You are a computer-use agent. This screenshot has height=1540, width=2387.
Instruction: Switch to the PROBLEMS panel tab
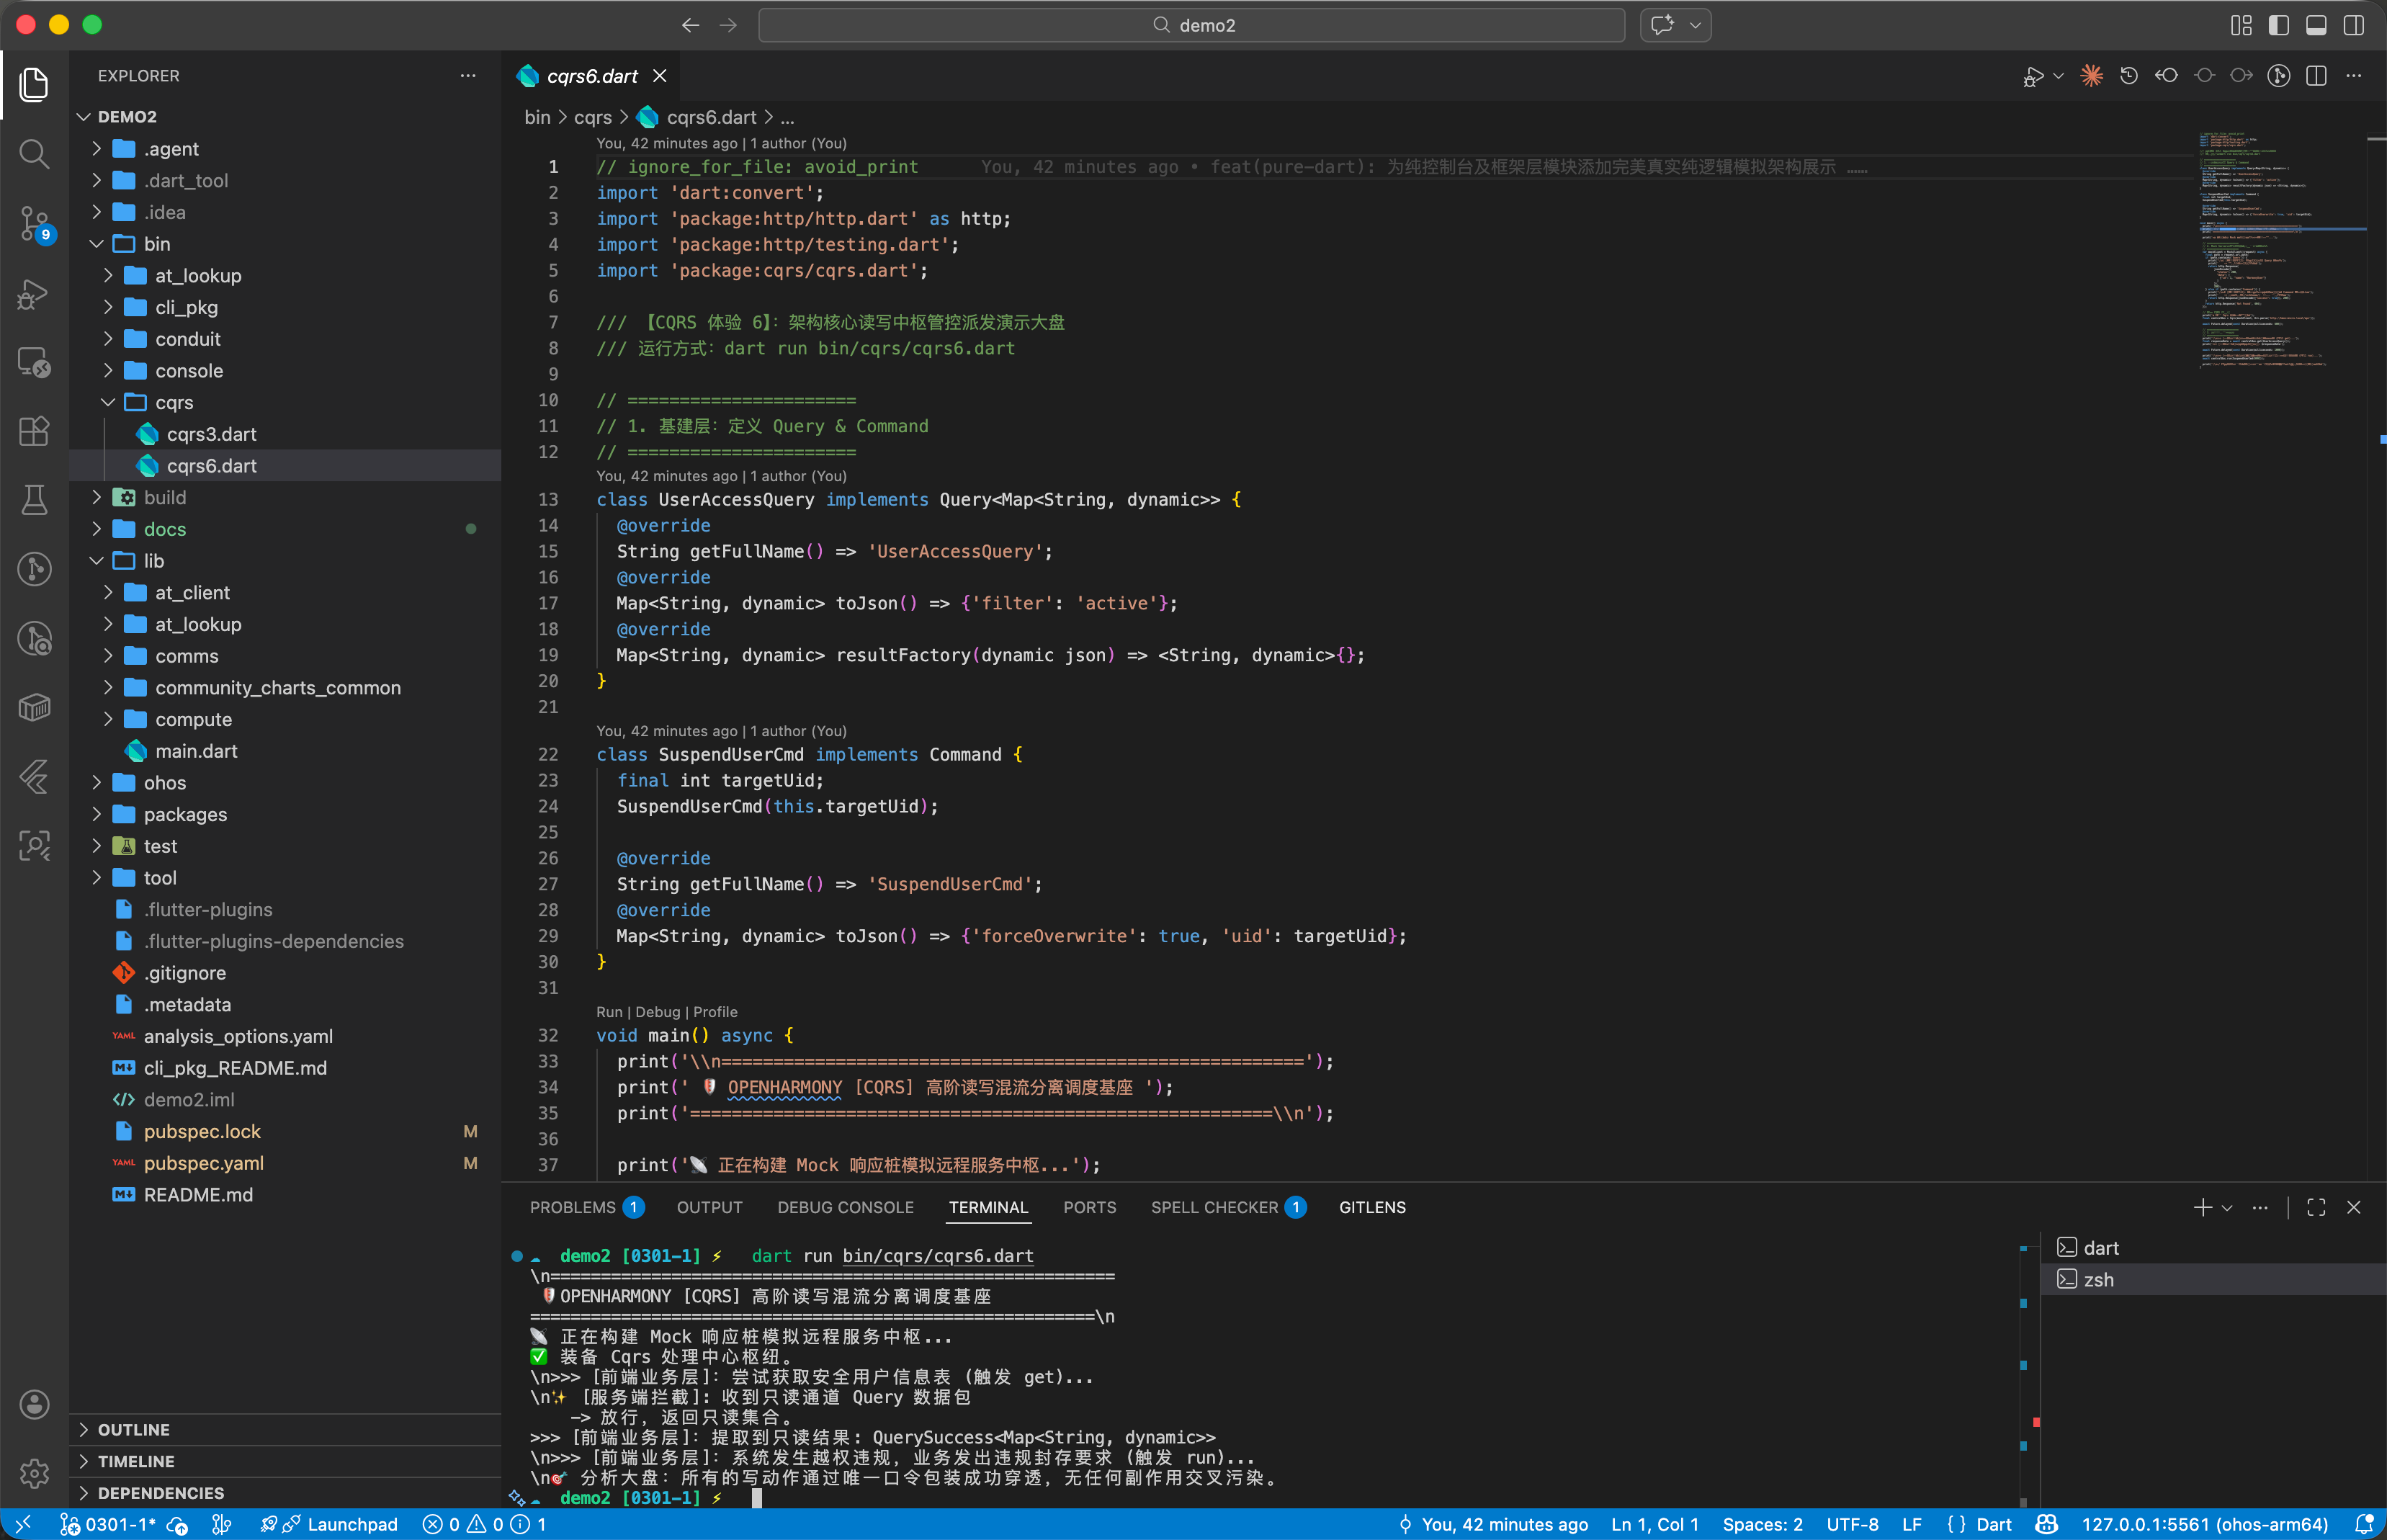pyautogui.click(x=572, y=1208)
